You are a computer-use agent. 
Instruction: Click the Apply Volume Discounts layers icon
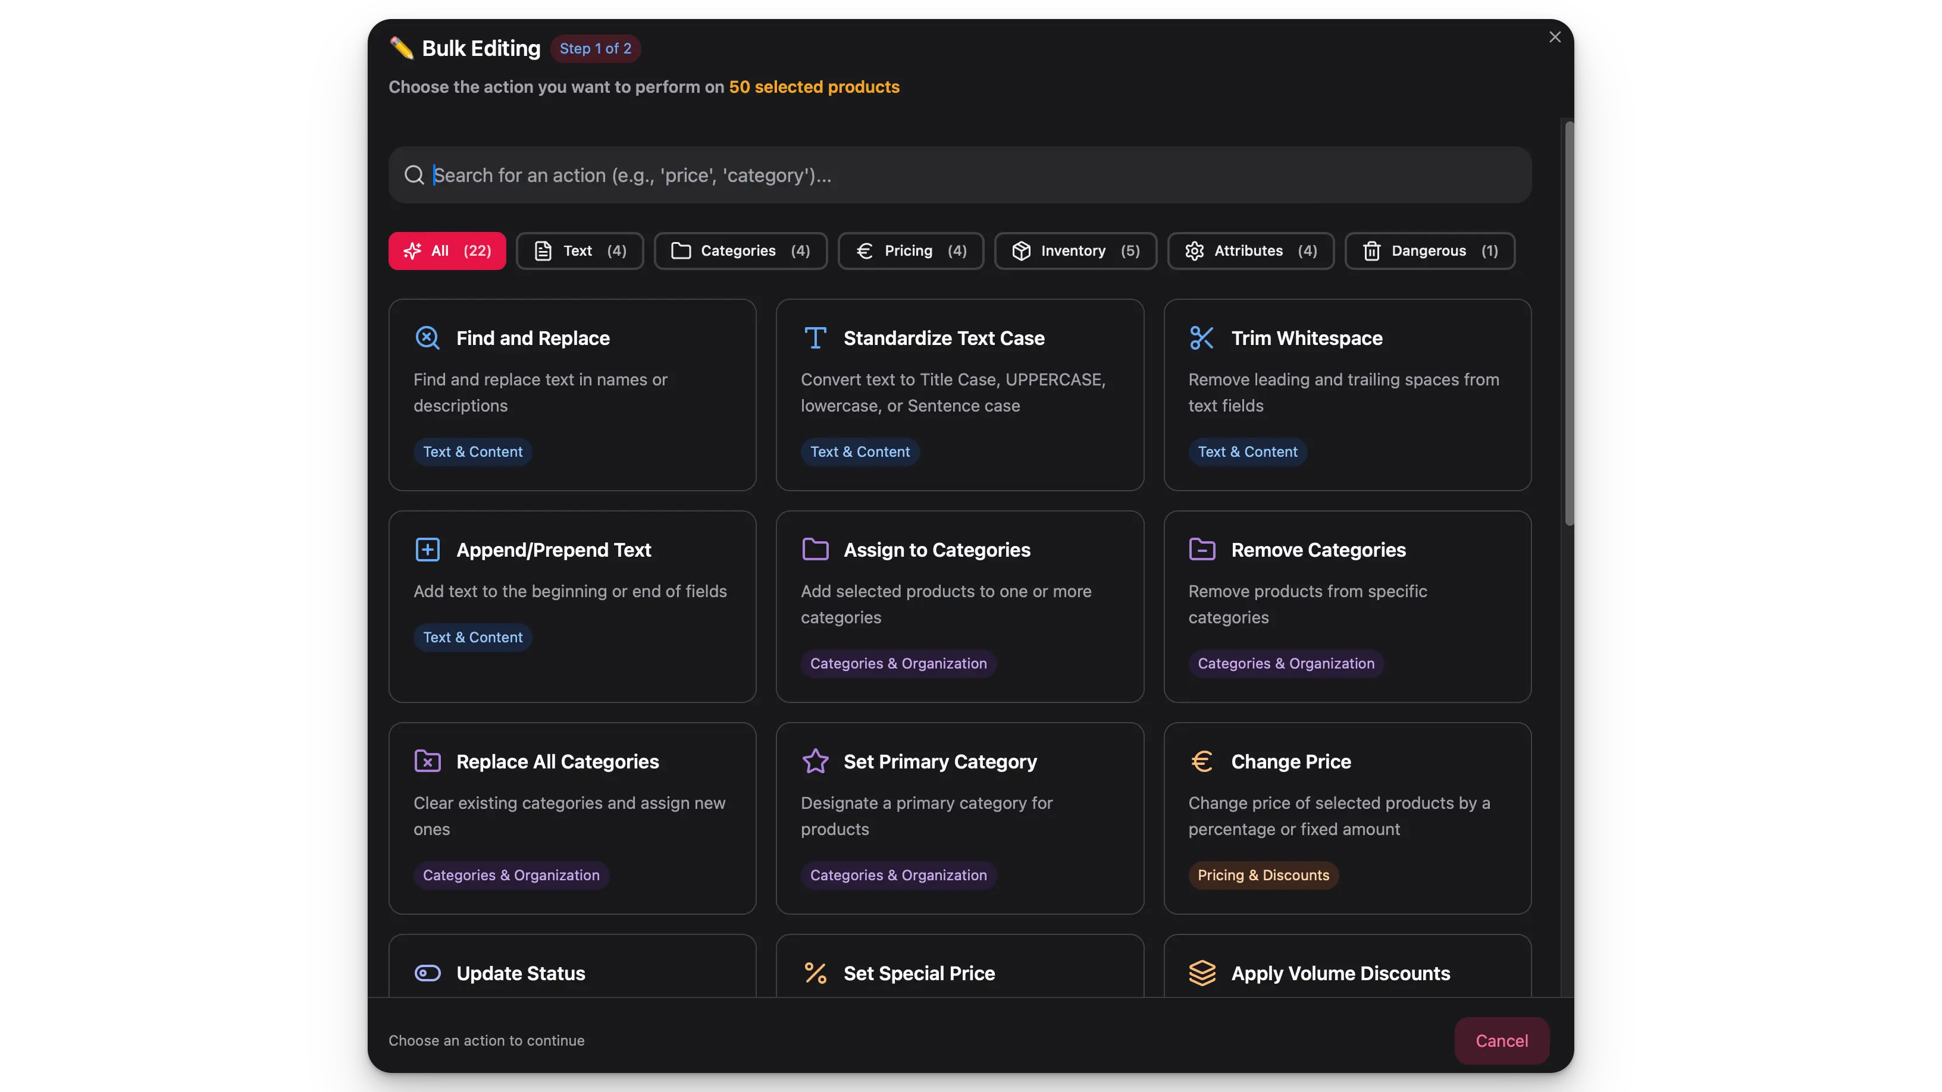1202,973
